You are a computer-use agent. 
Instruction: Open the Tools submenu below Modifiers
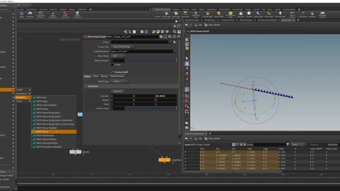[x=23, y=101]
